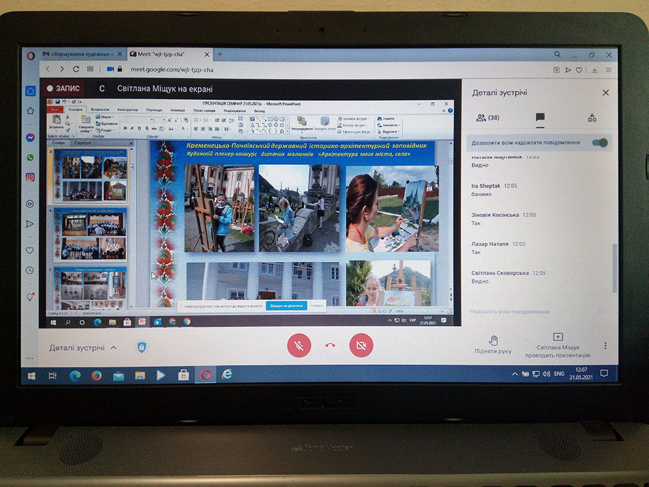The height and width of the screenshot is (487, 649).
Task: Toggle «Дозволити всім надсилати повідомлення» switch
Action: click(599, 142)
